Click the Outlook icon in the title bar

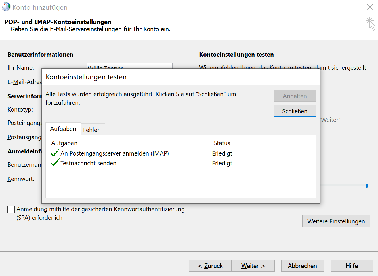pyautogui.click(x=6, y=7)
